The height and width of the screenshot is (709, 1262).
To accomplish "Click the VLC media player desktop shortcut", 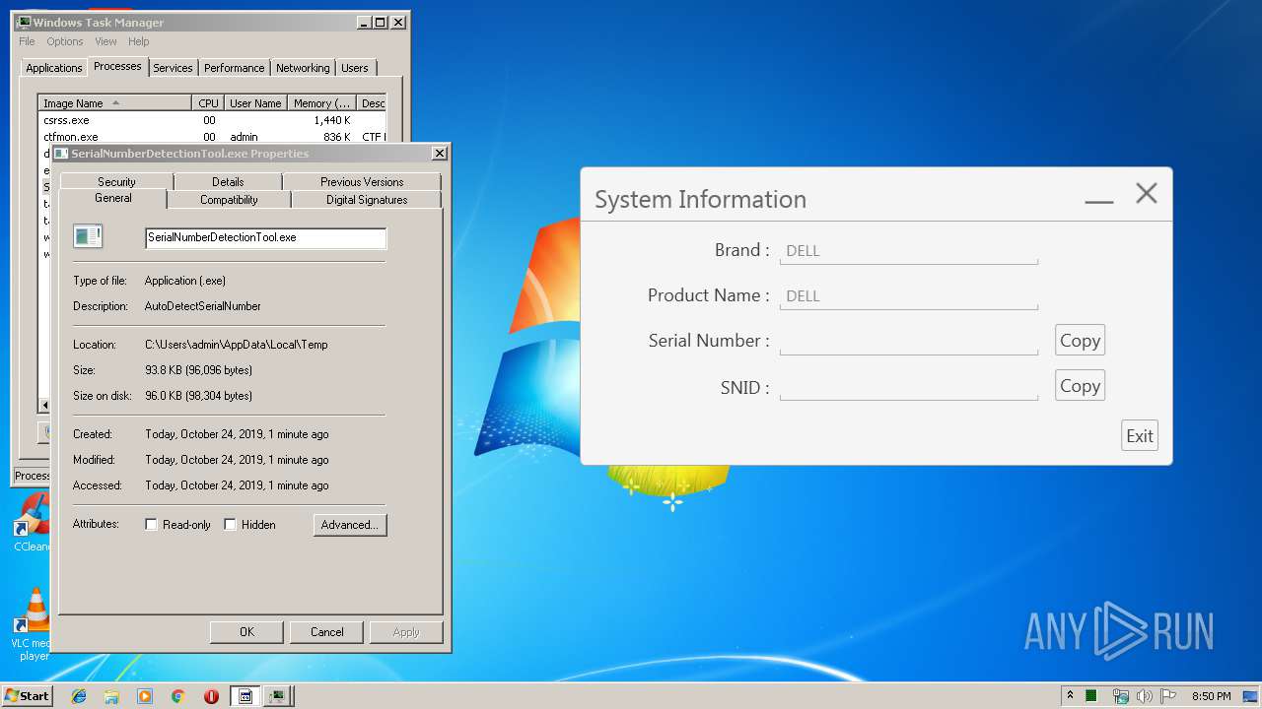I will click(34, 624).
